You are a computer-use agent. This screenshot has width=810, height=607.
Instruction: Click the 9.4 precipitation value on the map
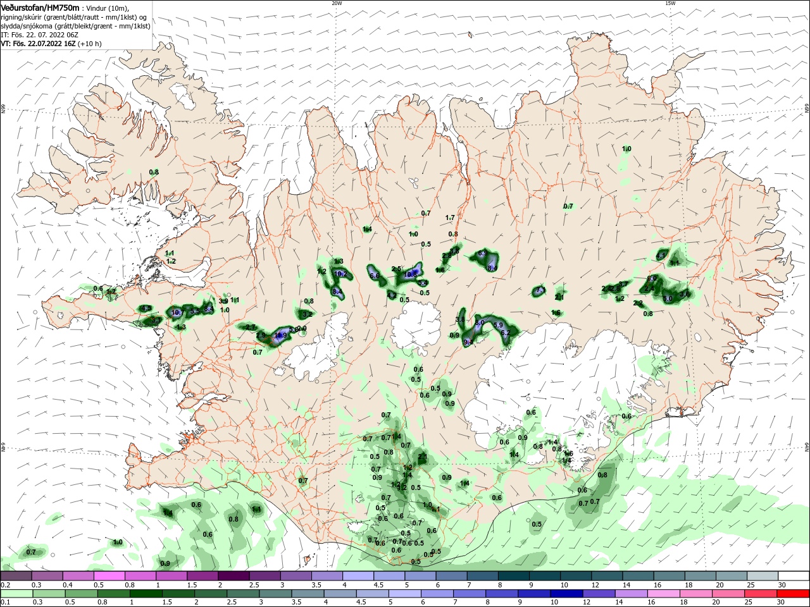click(468, 342)
